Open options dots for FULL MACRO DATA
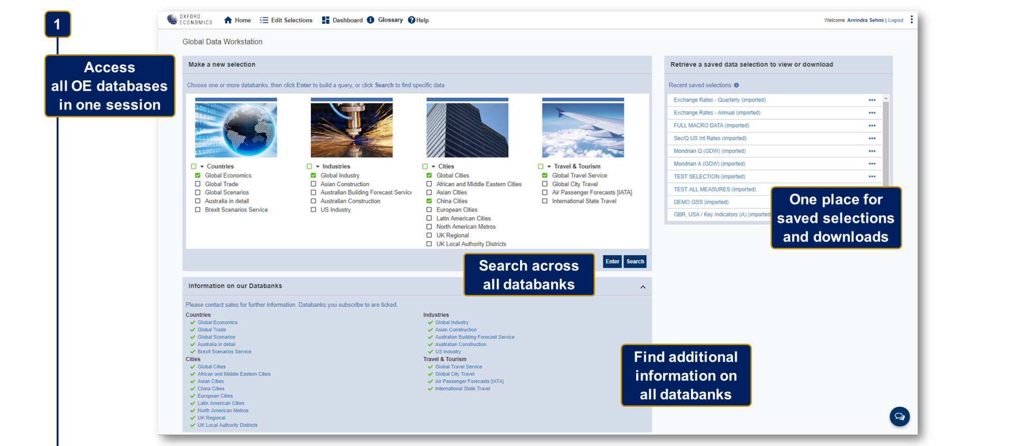 coord(872,126)
